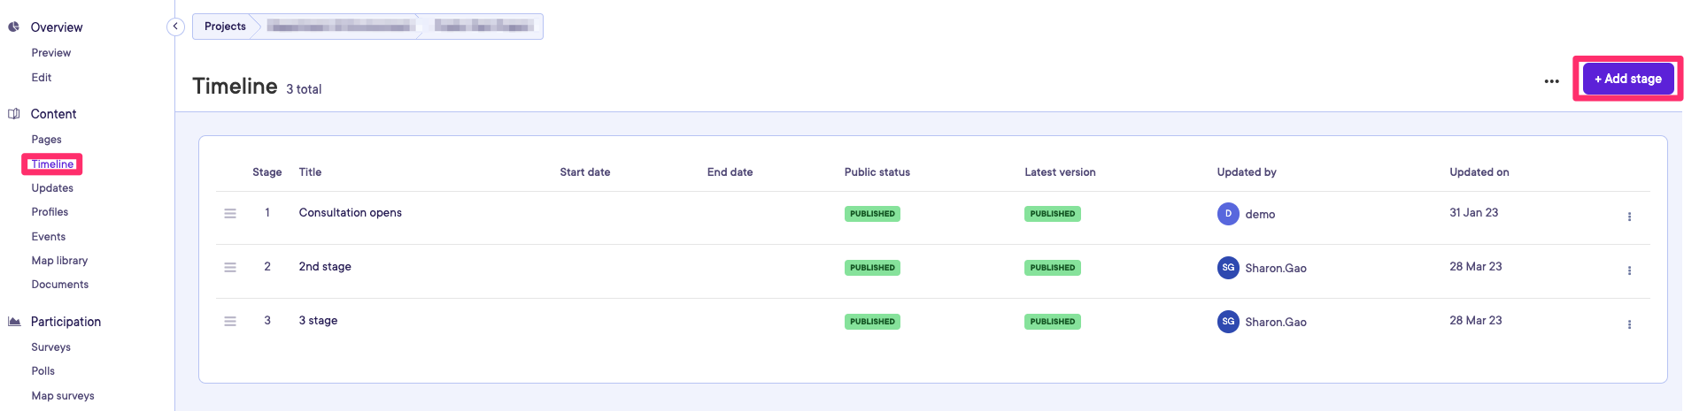
Task: Select Pages under Content
Action: [46, 140]
